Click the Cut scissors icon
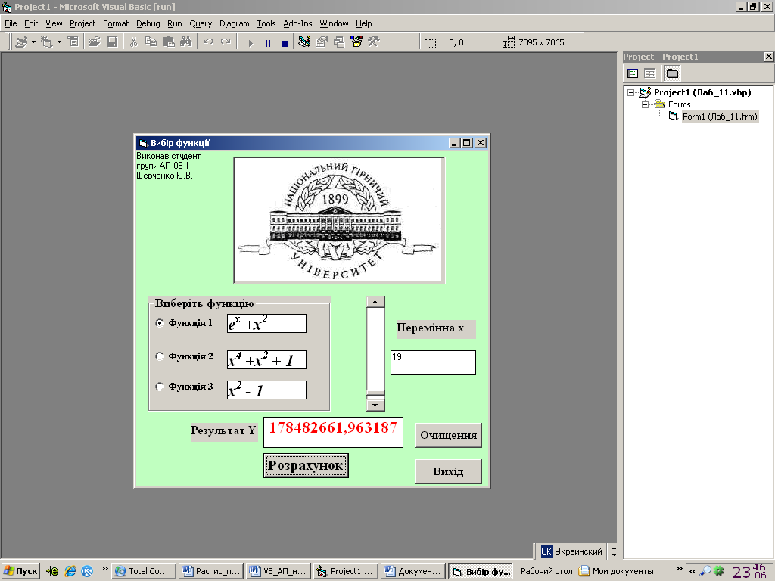Screen dimensions: 775x581 133,42
